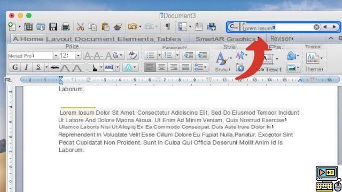Switch to the Revision tab

282,39
